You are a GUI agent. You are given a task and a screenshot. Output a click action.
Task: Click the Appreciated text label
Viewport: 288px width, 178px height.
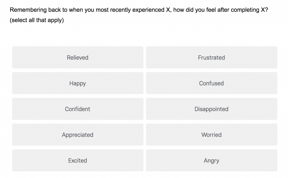tap(78, 135)
